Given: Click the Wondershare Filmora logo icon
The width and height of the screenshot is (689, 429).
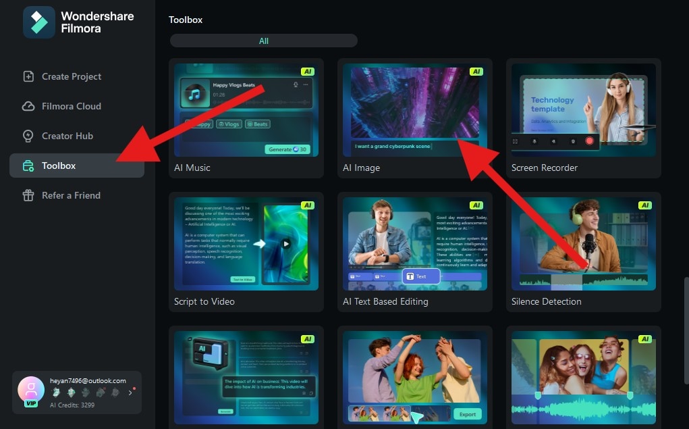Looking at the screenshot, I should [39, 22].
